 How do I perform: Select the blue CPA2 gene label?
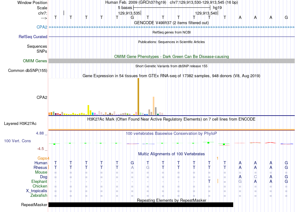click(42, 27)
